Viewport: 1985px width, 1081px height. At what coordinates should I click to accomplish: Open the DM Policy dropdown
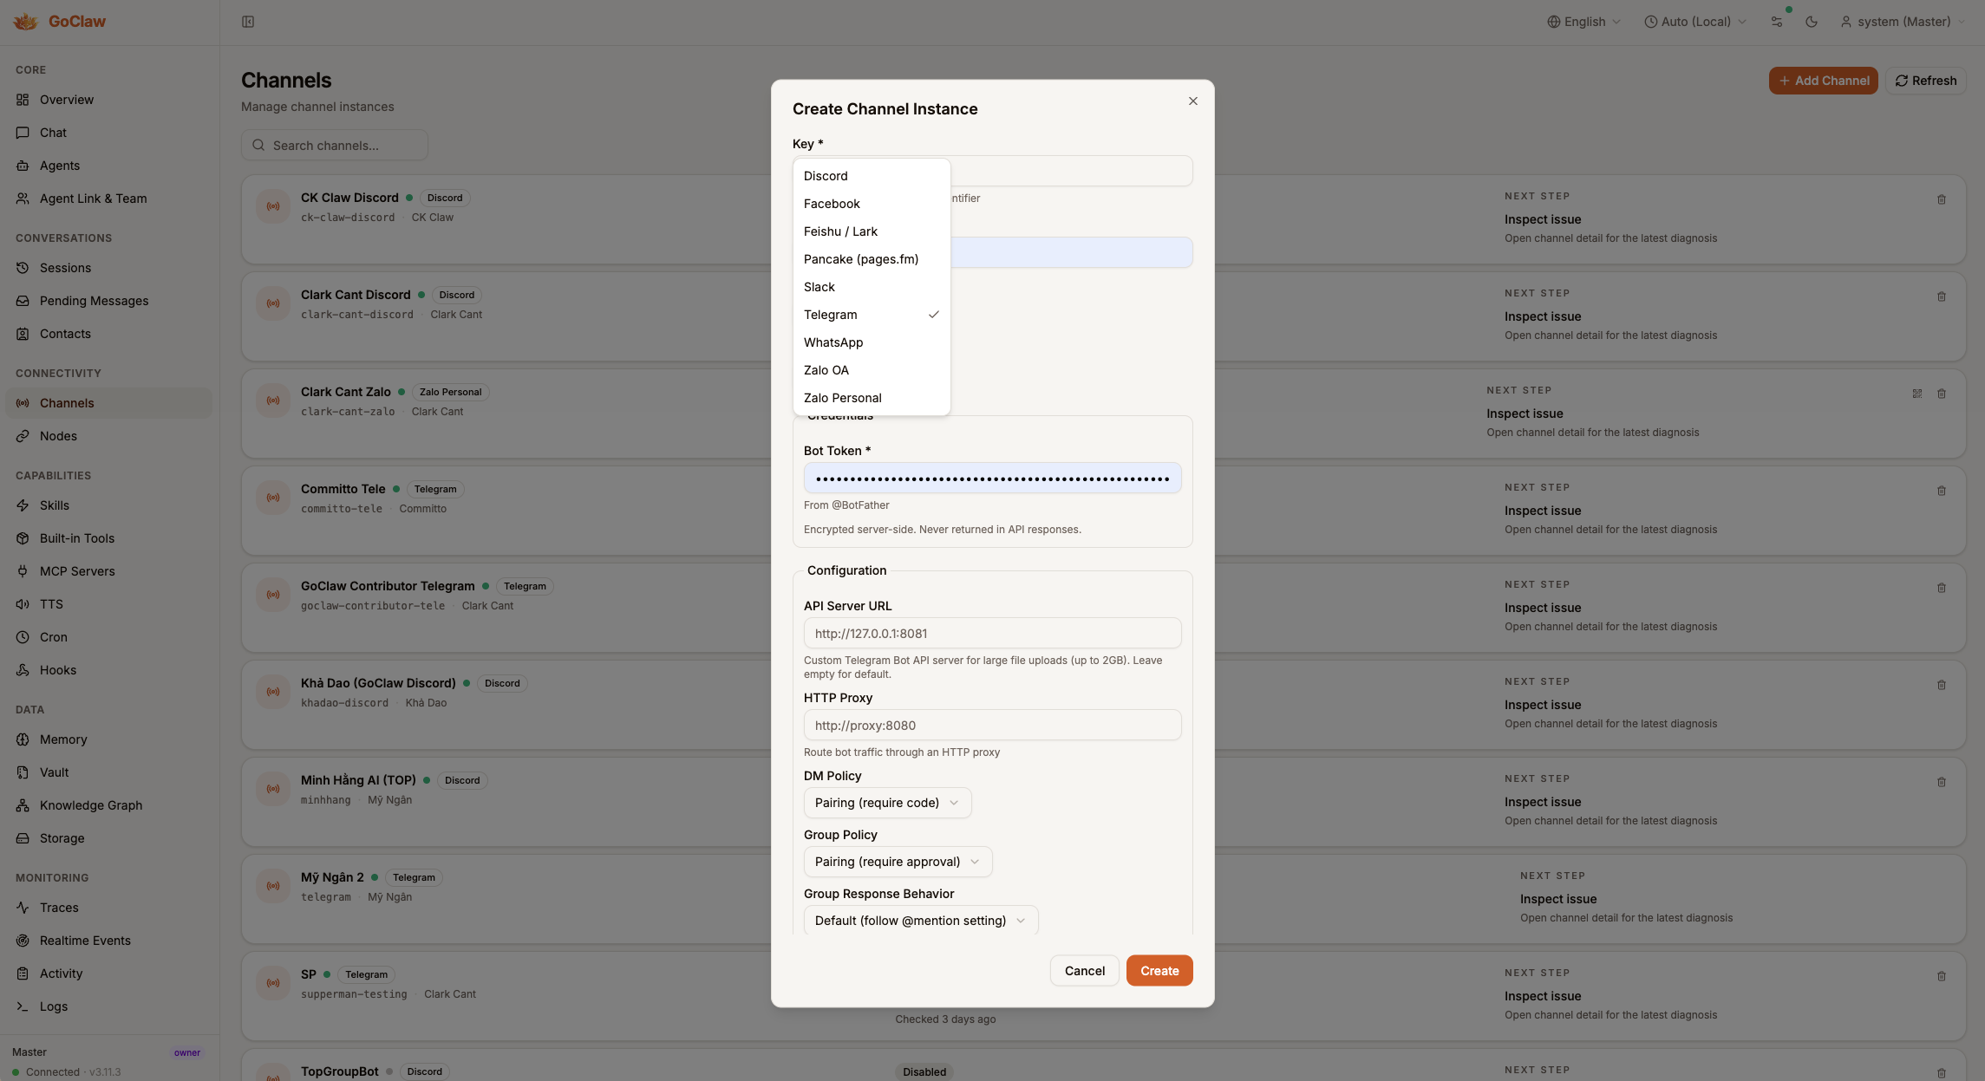(x=887, y=803)
